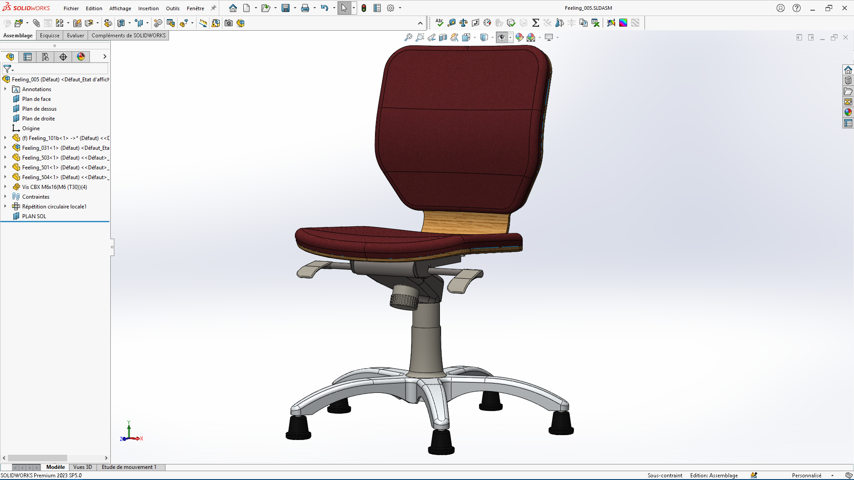Click the Rebuild traffic light icon

364,8
